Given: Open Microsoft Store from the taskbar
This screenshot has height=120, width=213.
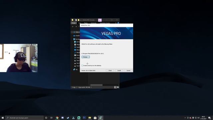Looking at the screenshot, I should [95, 118].
